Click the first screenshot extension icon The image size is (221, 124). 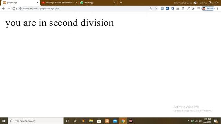coord(162,8)
